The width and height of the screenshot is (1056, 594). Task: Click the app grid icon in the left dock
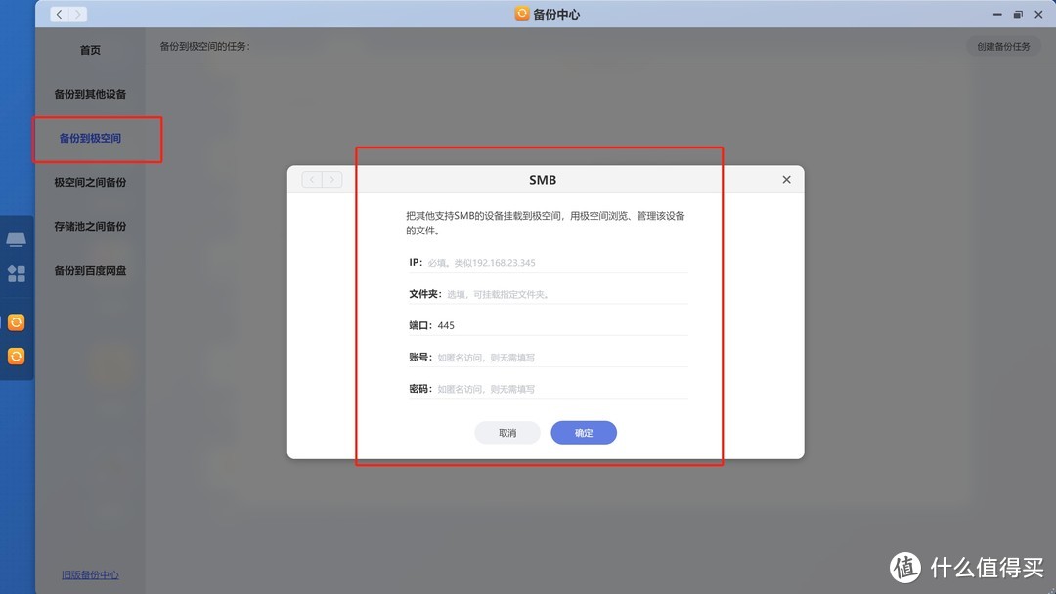pos(16,274)
